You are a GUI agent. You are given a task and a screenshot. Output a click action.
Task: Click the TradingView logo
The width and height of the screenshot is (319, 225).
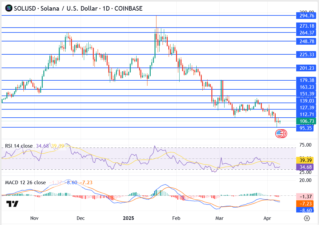pyautogui.click(x=13, y=204)
